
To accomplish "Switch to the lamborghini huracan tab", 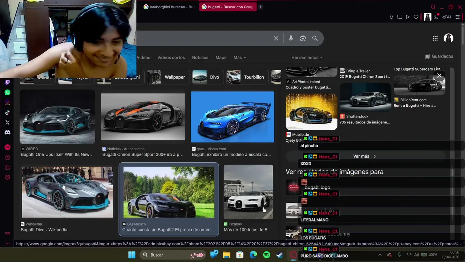I will [x=169, y=7].
